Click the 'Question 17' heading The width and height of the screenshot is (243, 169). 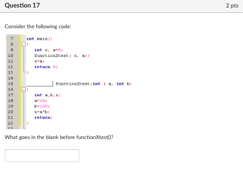[x=22, y=5]
